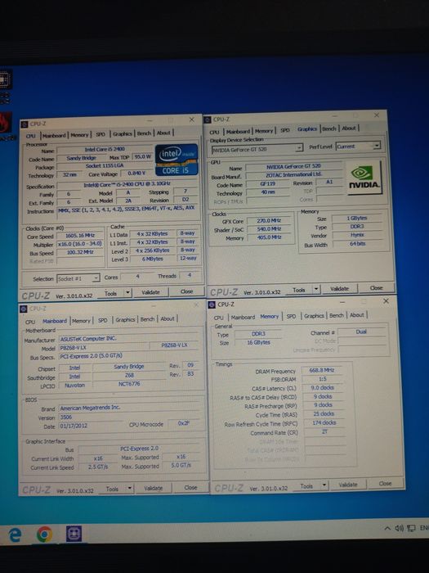The height and width of the screenshot is (573, 429).
Task: Click the flame desktop shortcut icon
Action: 5,124
